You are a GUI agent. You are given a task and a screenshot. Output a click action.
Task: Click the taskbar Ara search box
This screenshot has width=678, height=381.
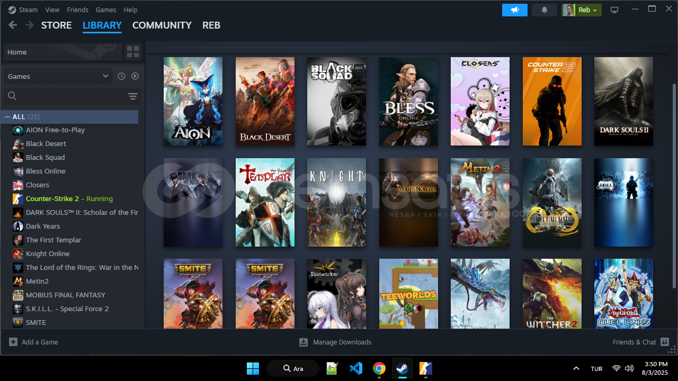tap(293, 368)
